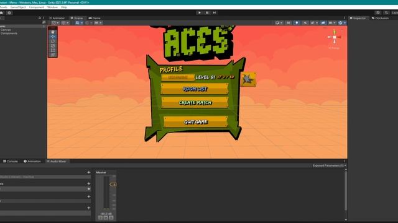
Task: Select the combined Transform tool
Action: pos(52,55)
